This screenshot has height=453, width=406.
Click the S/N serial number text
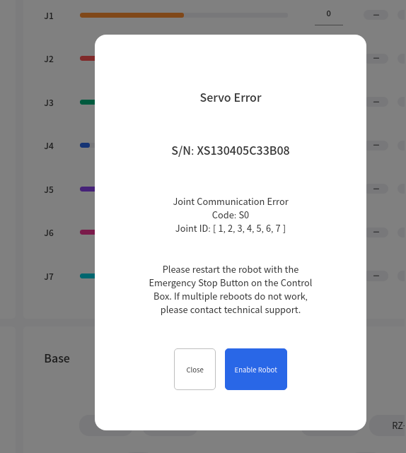tap(231, 151)
